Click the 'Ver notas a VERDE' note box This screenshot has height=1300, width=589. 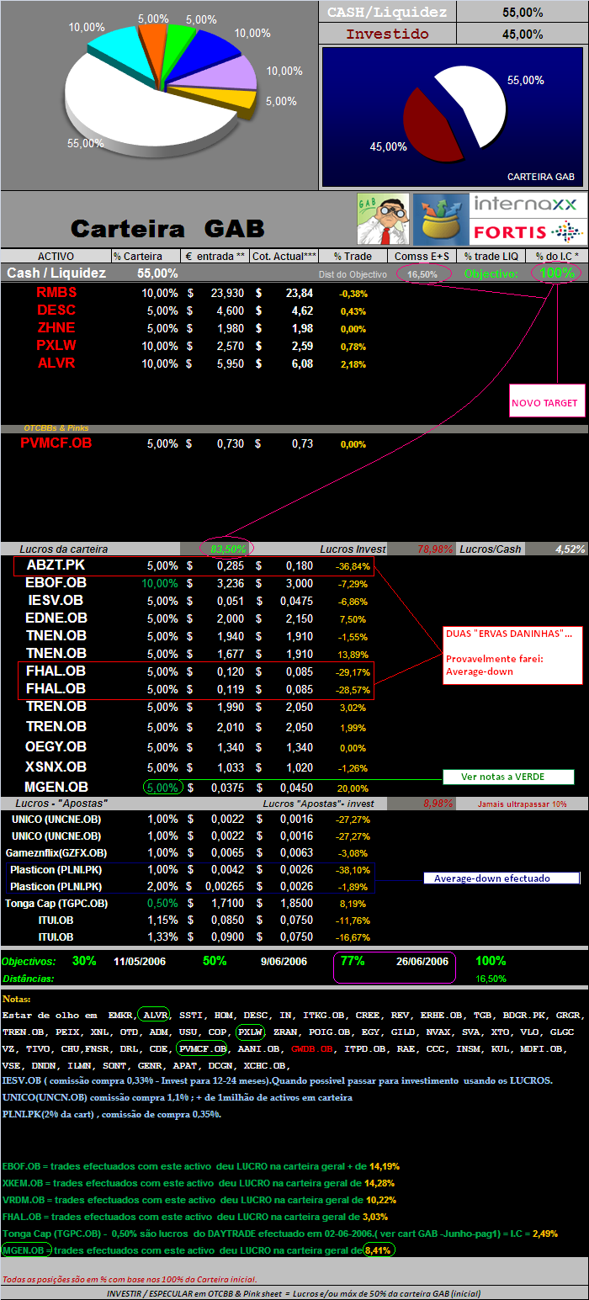click(508, 777)
